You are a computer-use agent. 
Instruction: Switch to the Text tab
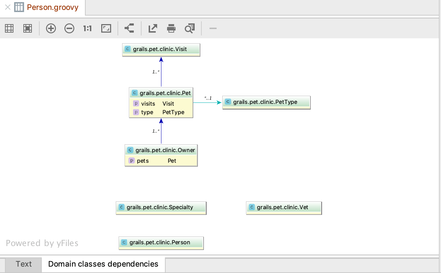[23, 264]
